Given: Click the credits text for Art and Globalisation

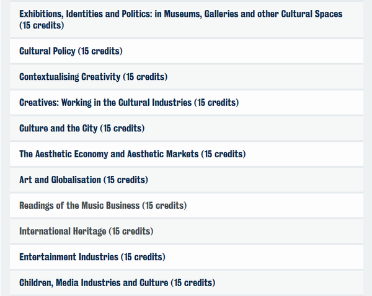Looking at the screenshot, I should pyautogui.click(x=126, y=180).
